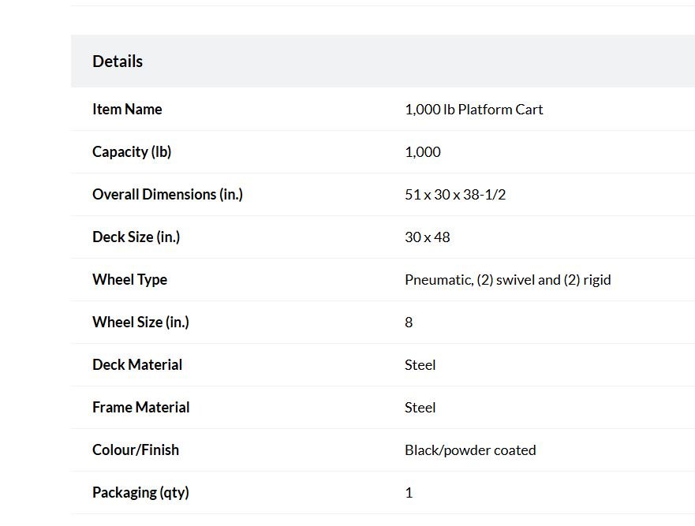Click the value 51 x 30 x 38-1/2
This screenshot has width=695, height=526.
coord(455,195)
